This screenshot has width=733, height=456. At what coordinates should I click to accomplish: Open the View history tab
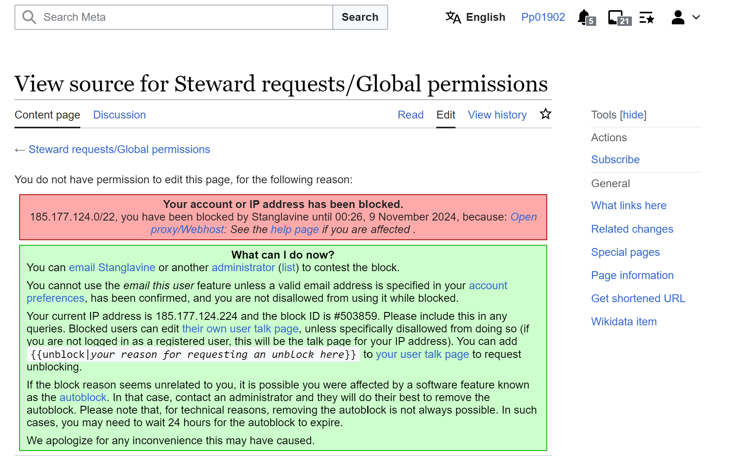click(x=497, y=115)
